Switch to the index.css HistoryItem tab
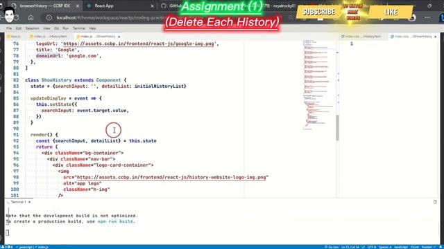This screenshot has width=444, height=249. coord(362,37)
